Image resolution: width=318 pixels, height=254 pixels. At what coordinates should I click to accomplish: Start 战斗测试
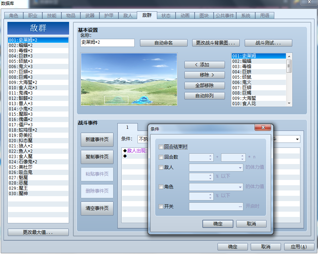tap(268, 43)
